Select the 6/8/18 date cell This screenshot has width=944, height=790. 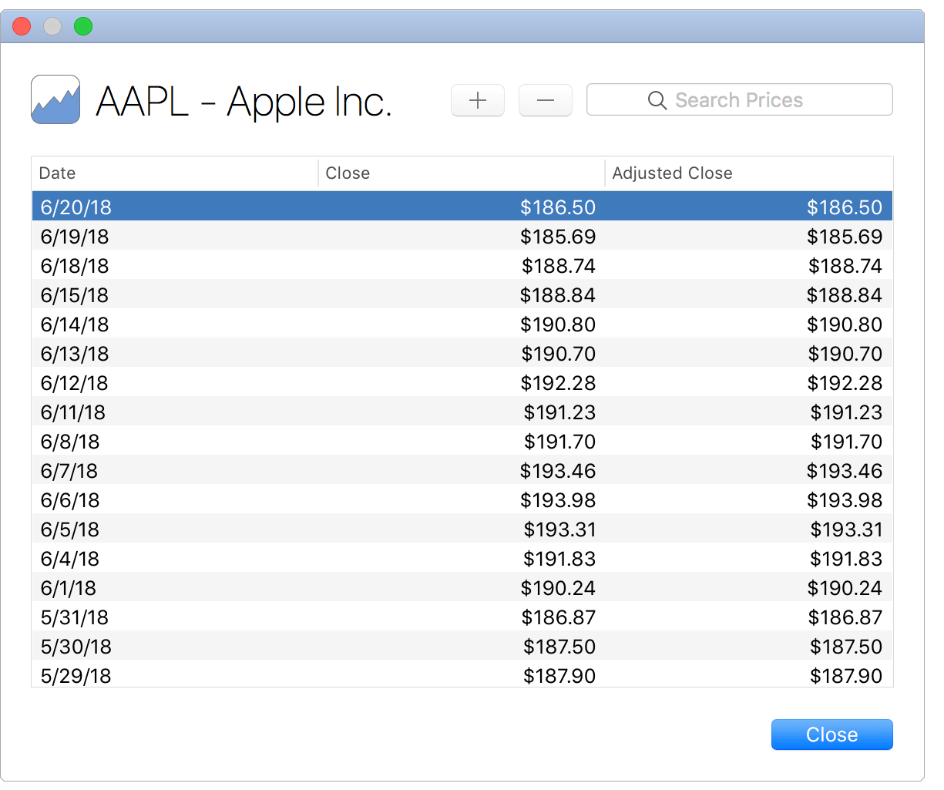pos(70,442)
